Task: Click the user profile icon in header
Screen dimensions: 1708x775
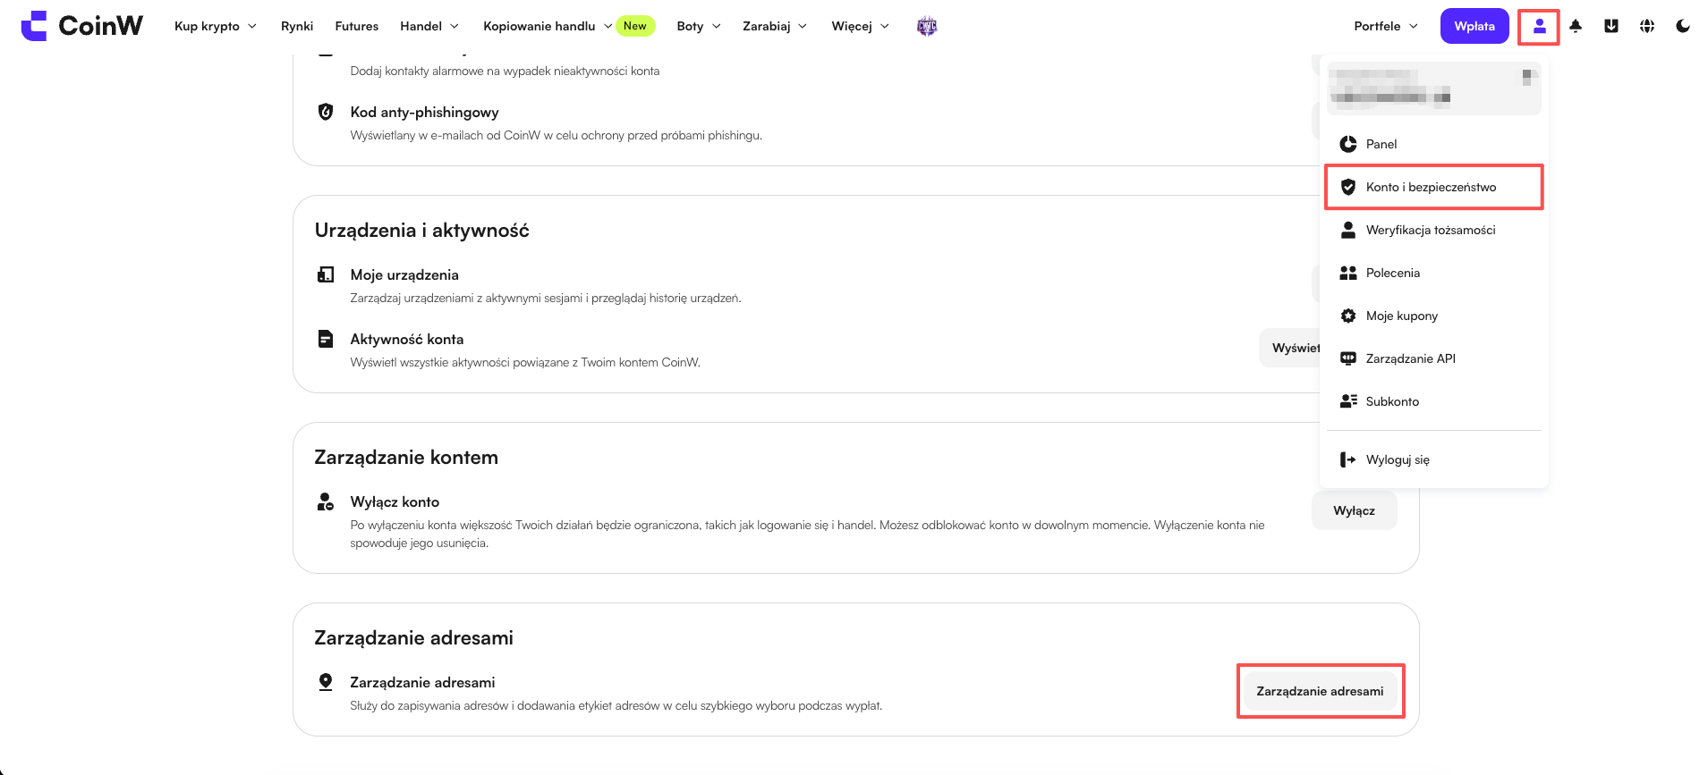Action: tap(1539, 27)
